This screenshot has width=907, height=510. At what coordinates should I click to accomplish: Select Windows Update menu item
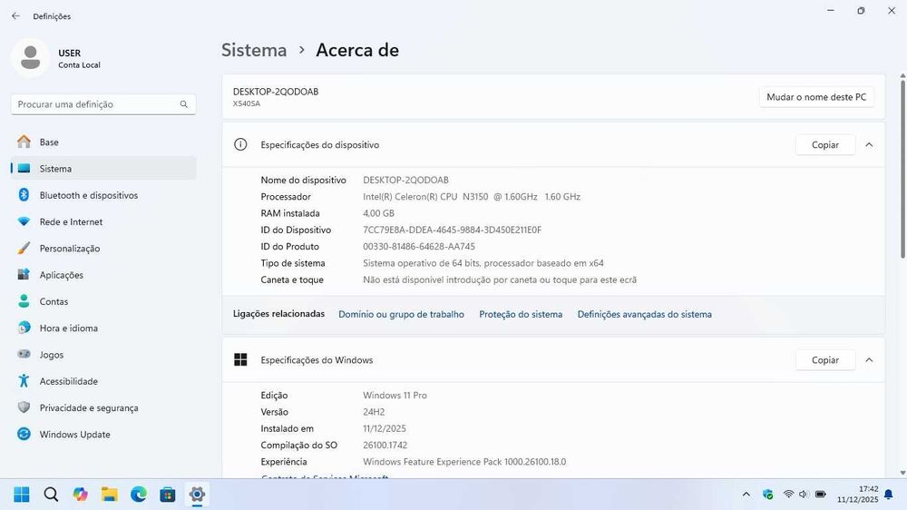pyautogui.click(x=103, y=434)
